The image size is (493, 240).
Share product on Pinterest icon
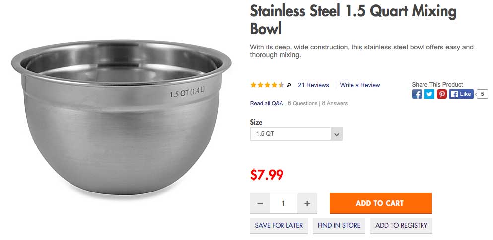tap(441, 94)
